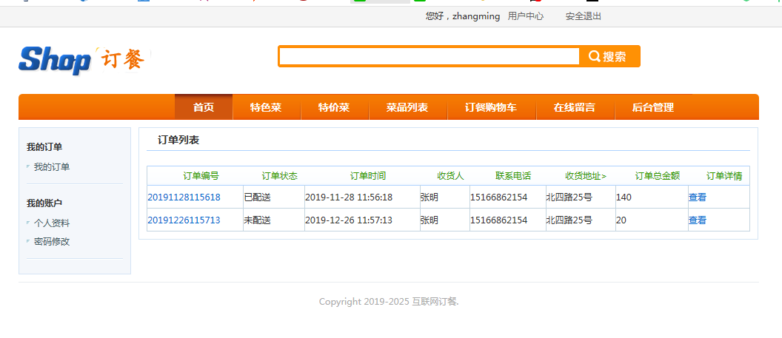This screenshot has height=338, width=782.
Task: Click 查看 for the 未配送 order
Action: pos(698,220)
